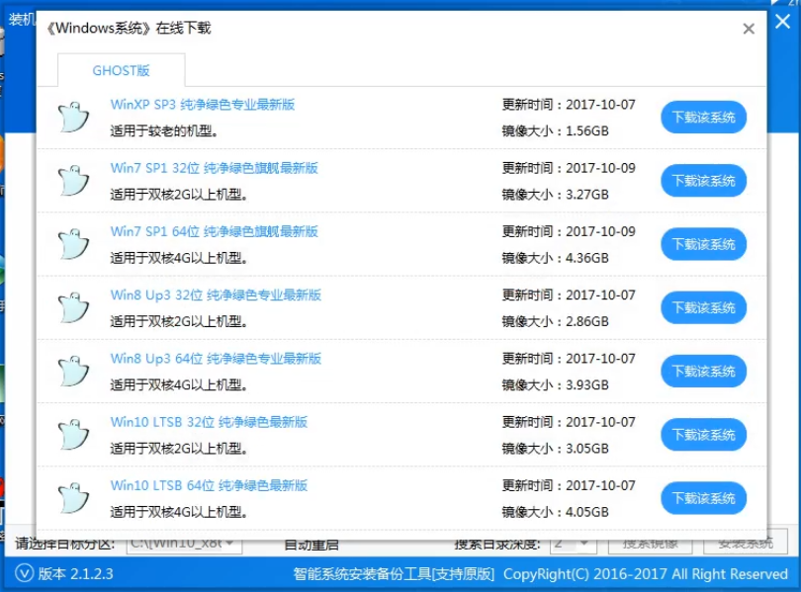Switch to the GHOST版 tab
Screen dimensions: 801x592
click(x=122, y=70)
